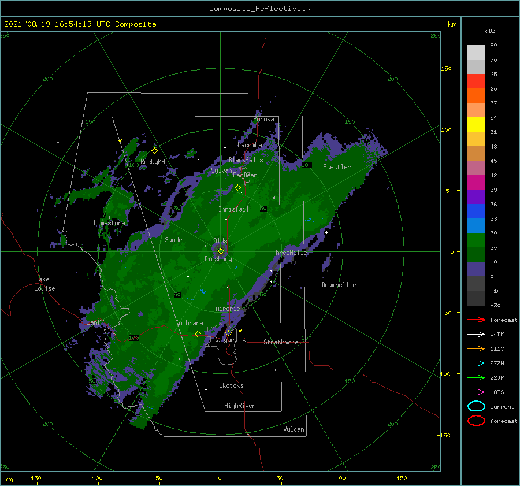Click the red forecast arrow icon
Viewport: 520px width, 486px height.
(476, 320)
